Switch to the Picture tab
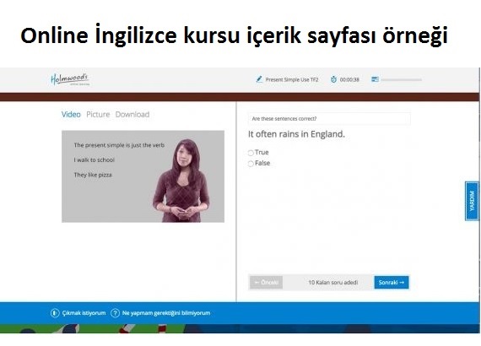Screen dimensions: 481x346 (98, 115)
